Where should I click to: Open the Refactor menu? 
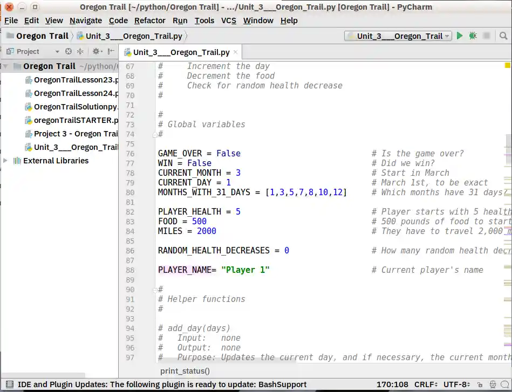(150, 20)
